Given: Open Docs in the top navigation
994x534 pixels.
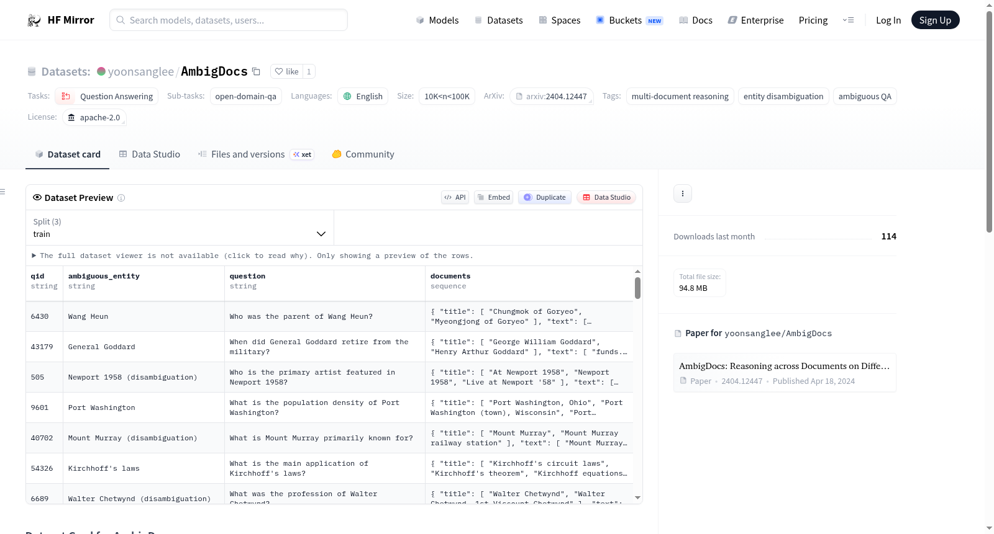Looking at the screenshot, I should click(x=696, y=20).
